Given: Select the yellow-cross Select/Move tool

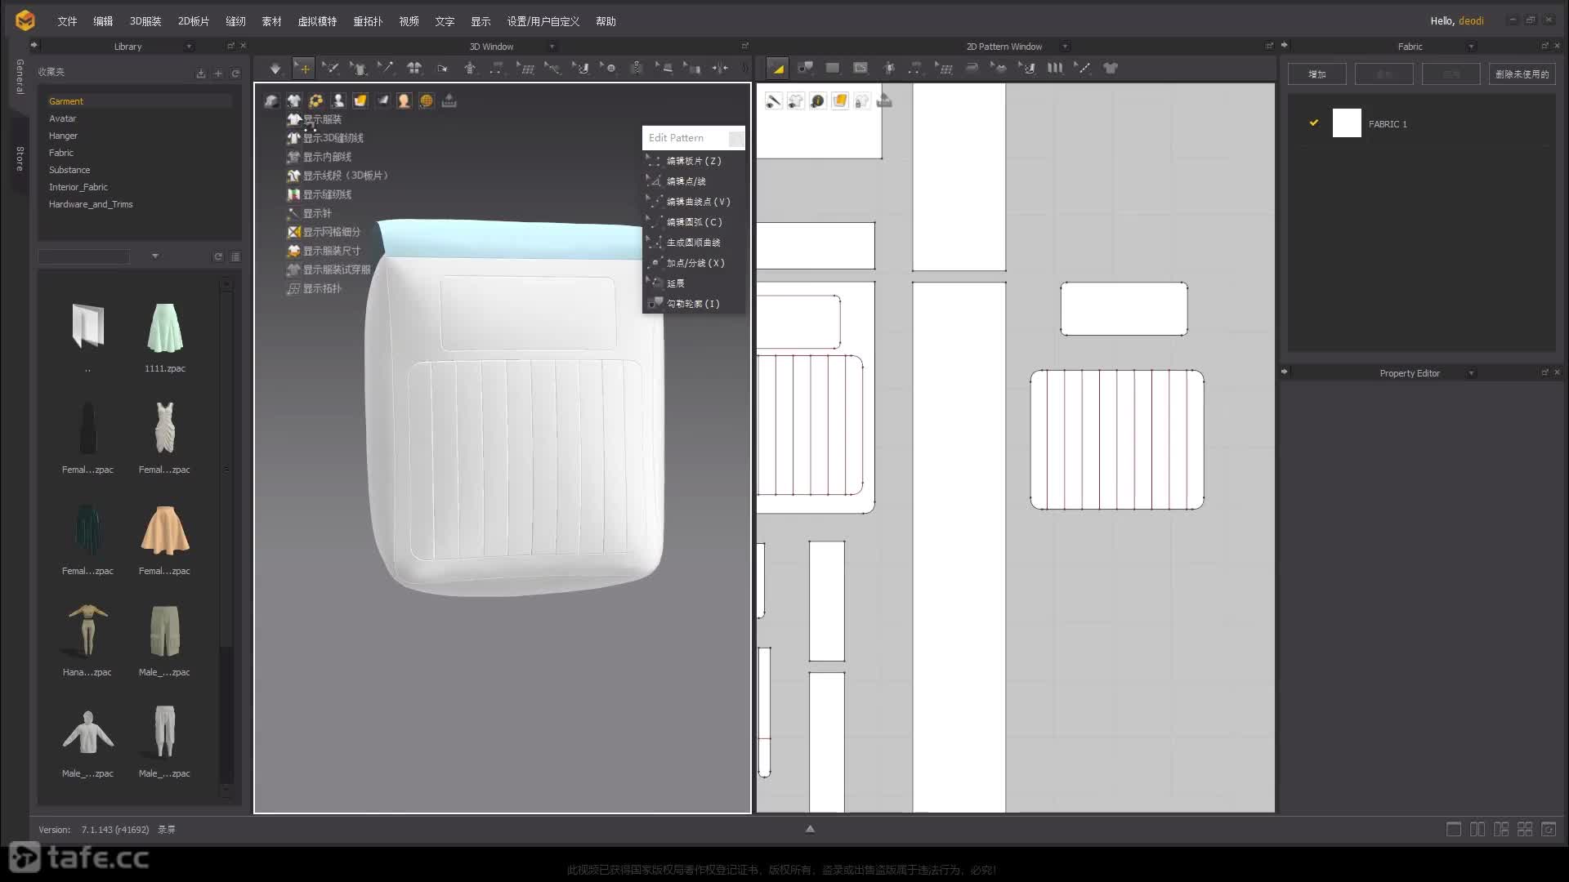Looking at the screenshot, I should [303, 69].
